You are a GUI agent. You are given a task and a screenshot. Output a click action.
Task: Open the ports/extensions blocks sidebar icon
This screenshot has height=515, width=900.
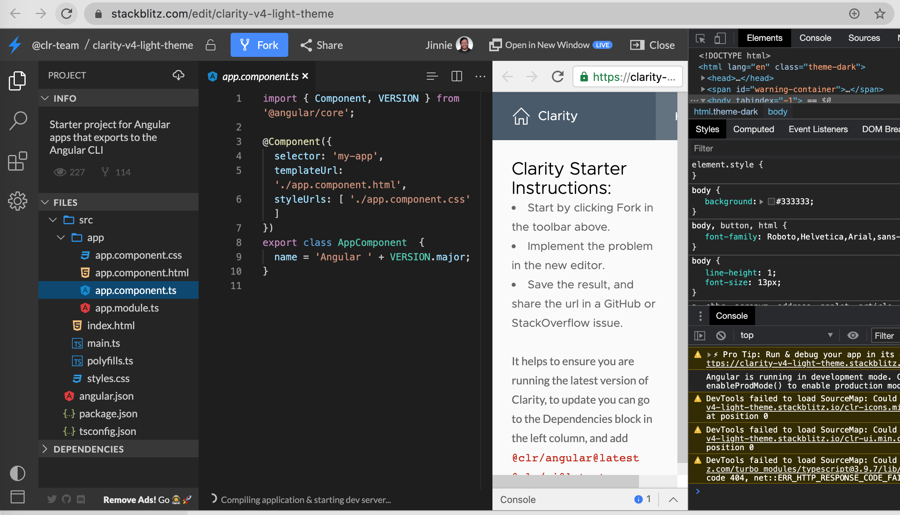point(18,161)
